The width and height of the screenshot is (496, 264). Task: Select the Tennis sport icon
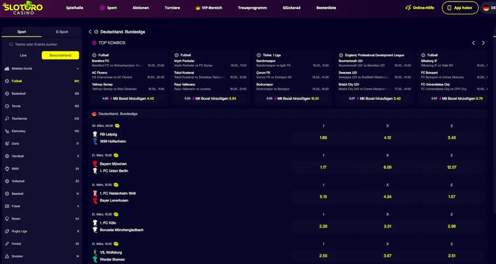coord(7,106)
